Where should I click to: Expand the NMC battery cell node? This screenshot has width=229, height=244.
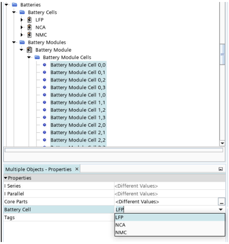pos(22,35)
